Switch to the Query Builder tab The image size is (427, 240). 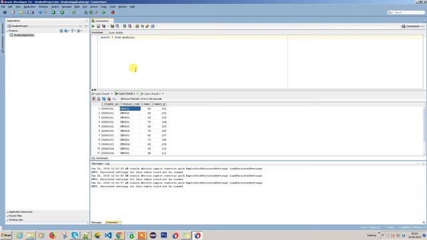point(116,33)
